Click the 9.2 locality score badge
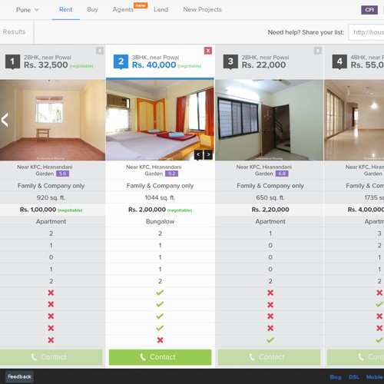This screenshot has width=384, height=384. tap(171, 174)
